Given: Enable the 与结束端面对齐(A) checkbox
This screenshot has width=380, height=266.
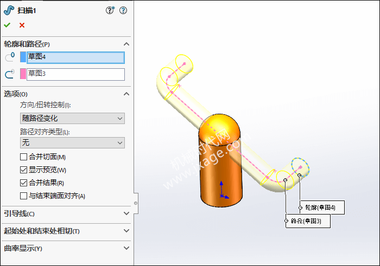Looking at the screenshot, I should pos(23,196).
